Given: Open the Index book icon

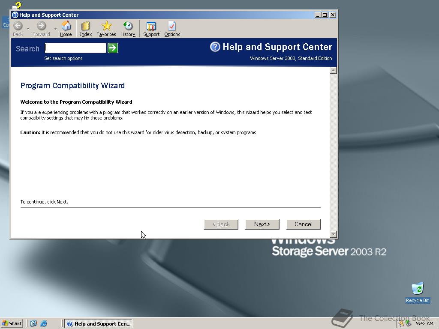Looking at the screenshot, I should point(86,29).
